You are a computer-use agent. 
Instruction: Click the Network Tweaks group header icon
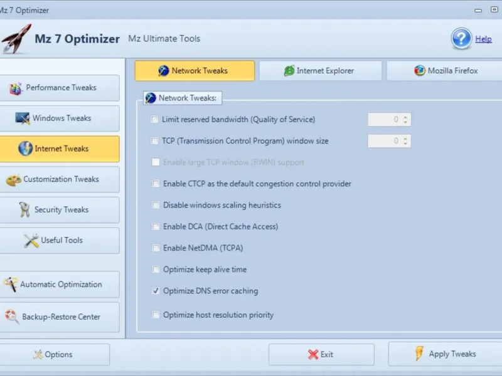pos(151,98)
